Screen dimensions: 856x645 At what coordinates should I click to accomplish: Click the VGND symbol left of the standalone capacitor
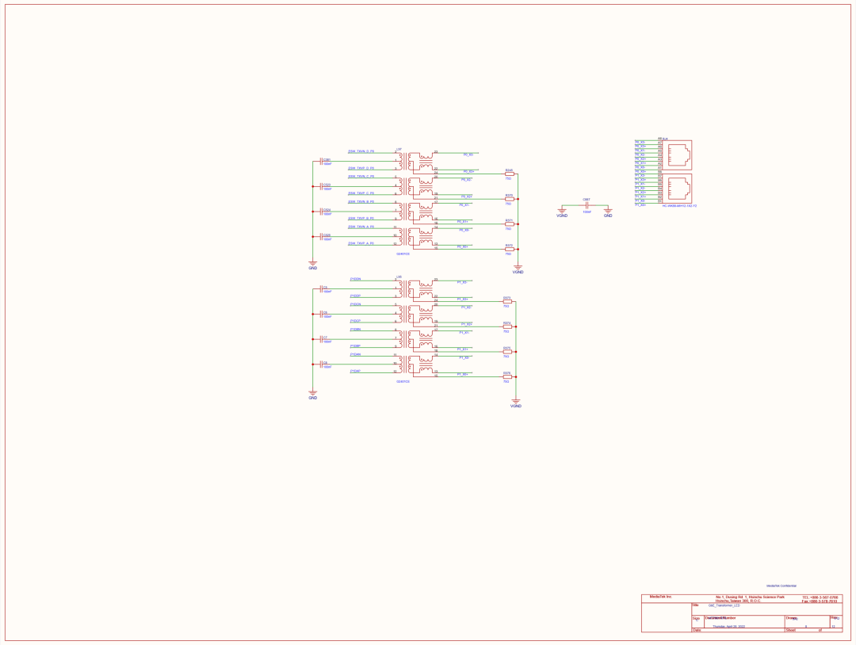click(562, 210)
